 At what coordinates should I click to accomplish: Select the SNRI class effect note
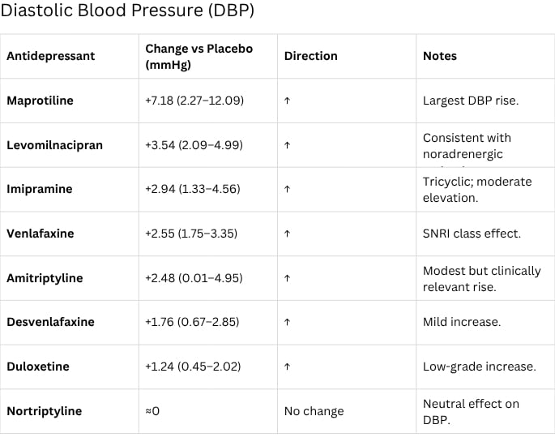[472, 234]
